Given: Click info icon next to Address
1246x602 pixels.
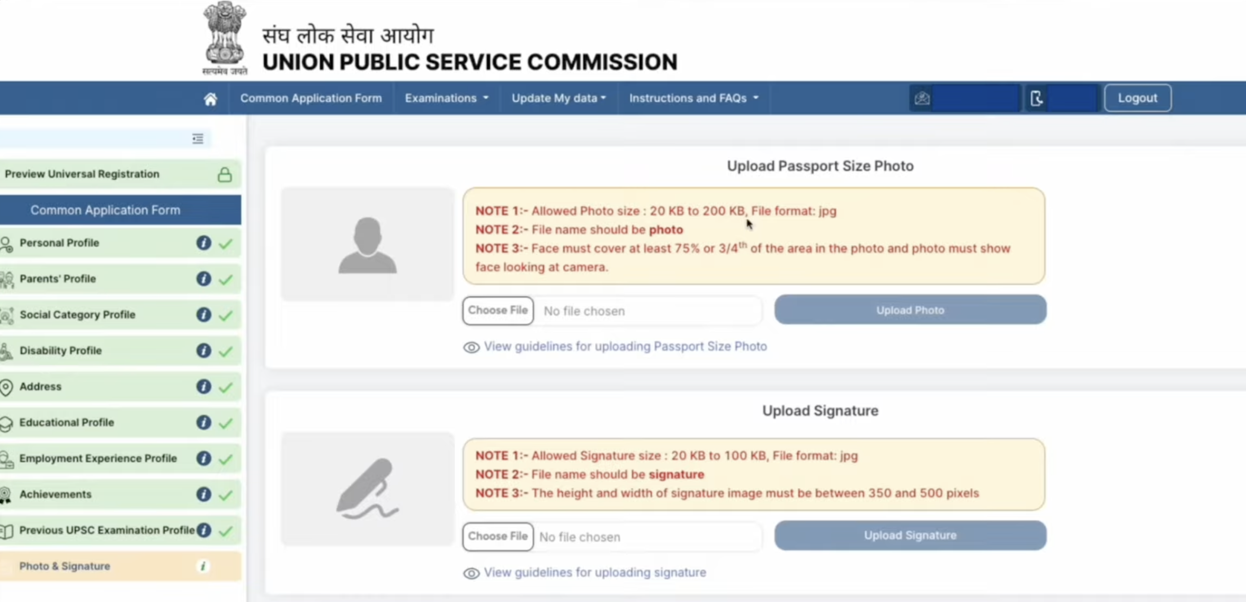Looking at the screenshot, I should coord(203,387).
